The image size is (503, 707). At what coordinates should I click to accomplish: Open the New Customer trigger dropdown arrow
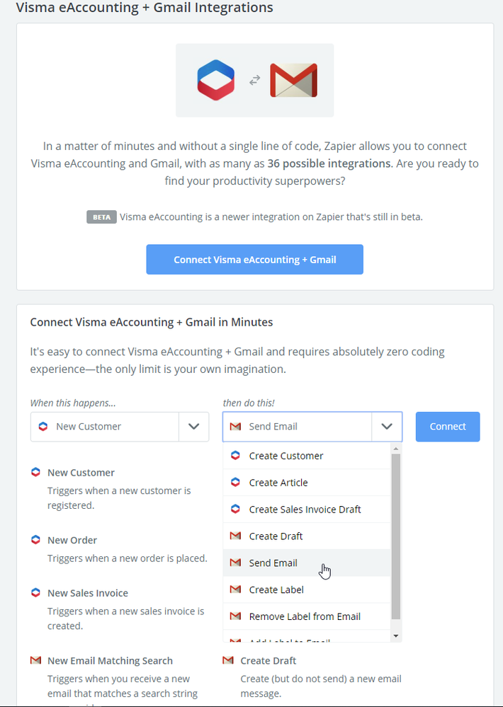tap(194, 427)
